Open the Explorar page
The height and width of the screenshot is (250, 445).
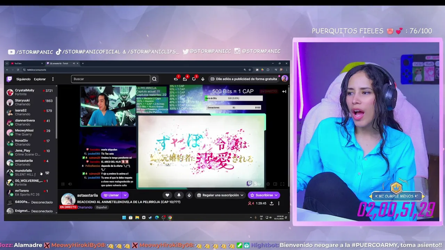40,79
